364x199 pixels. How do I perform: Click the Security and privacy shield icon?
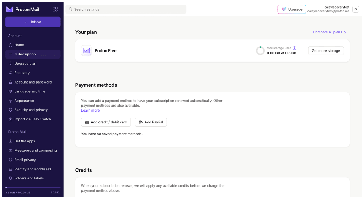[10, 110]
